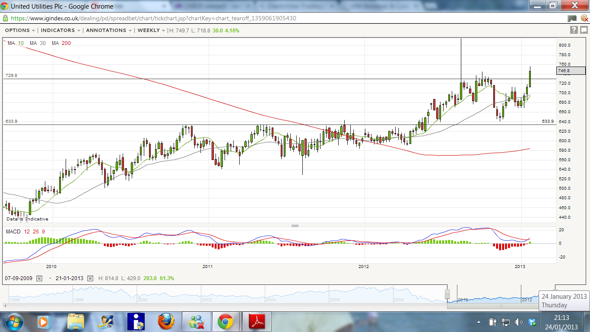This screenshot has height=332, width=590.
Task: Change the WEEKLY timeframe selector
Action: click(151, 30)
